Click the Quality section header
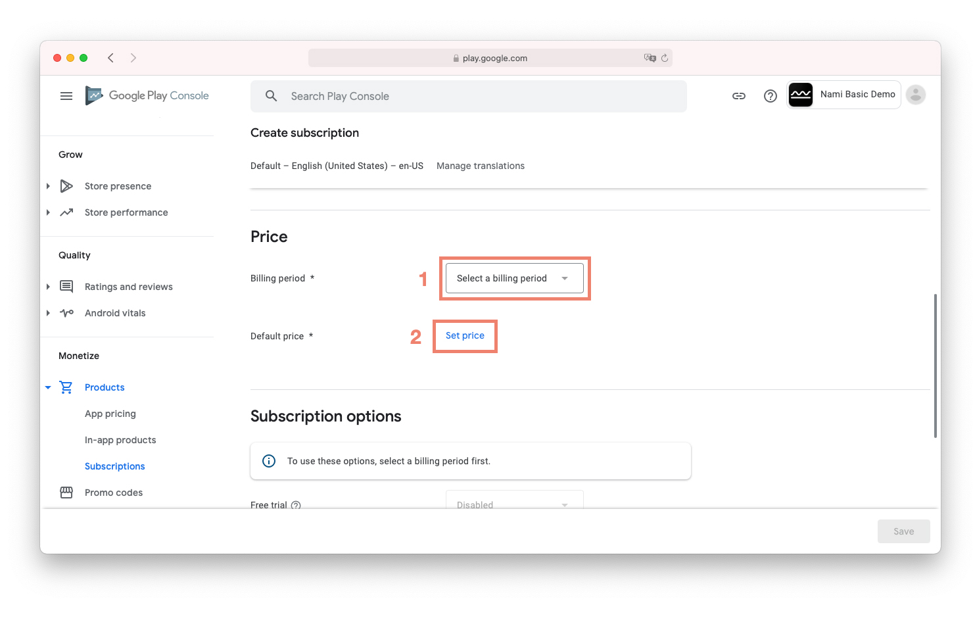 [x=74, y=255]
